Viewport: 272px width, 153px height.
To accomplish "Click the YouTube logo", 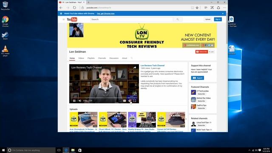I will click(72, 20).
